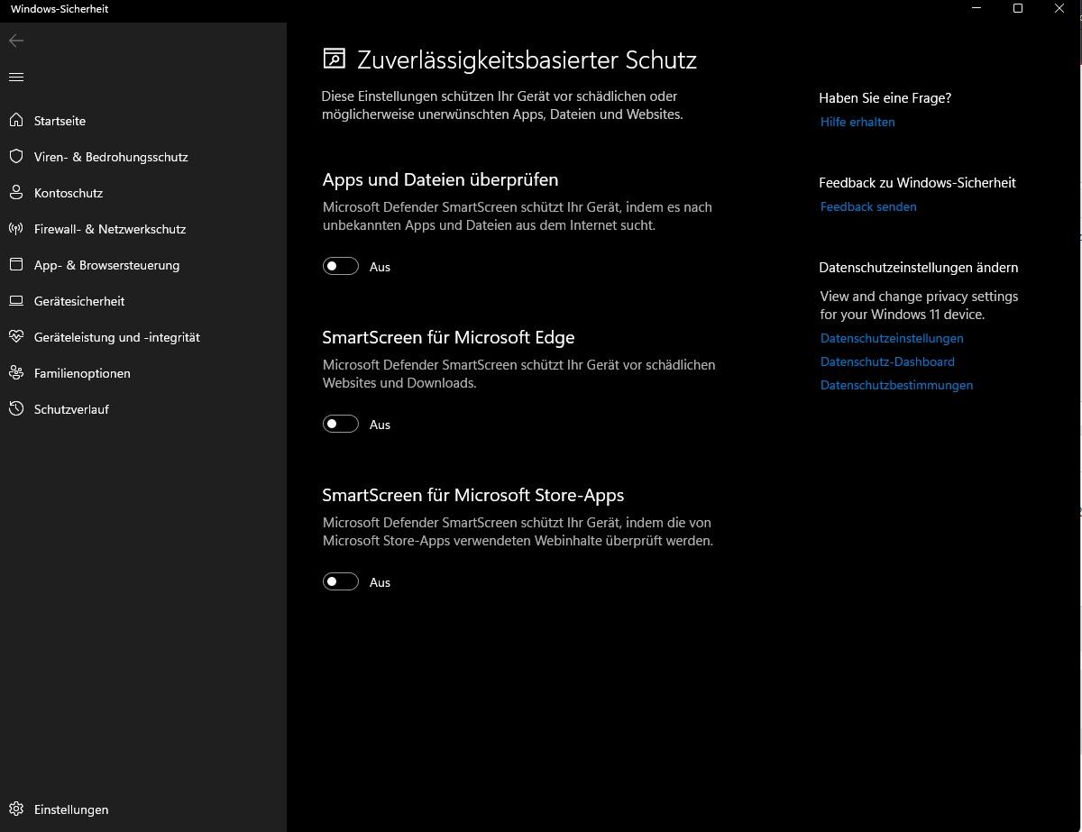Open the hamburger navigation menu
The height and width of the screenshot is (832, 1082).
coord(16,77)
